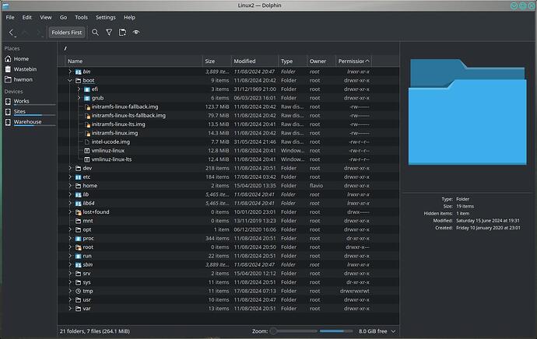This screenshot has height=339, width=537.
Task: Open Wastebin in Places panel
Action: coord(26,69)
